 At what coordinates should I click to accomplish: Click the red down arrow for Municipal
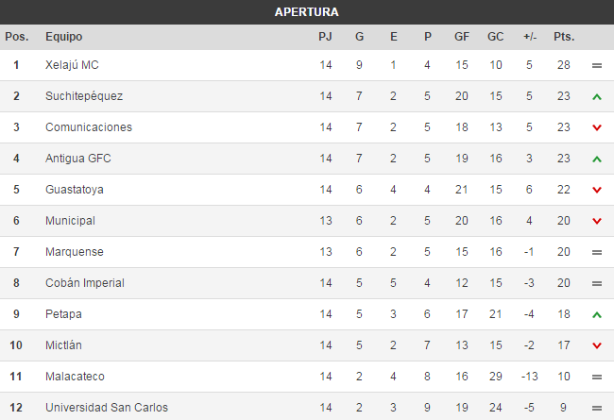click(x=596, y=222)
